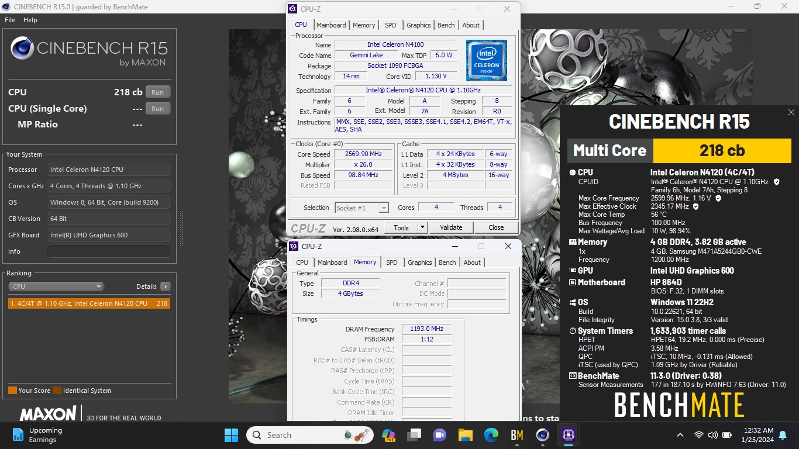Open the Windows Start menu

[232, 435]
